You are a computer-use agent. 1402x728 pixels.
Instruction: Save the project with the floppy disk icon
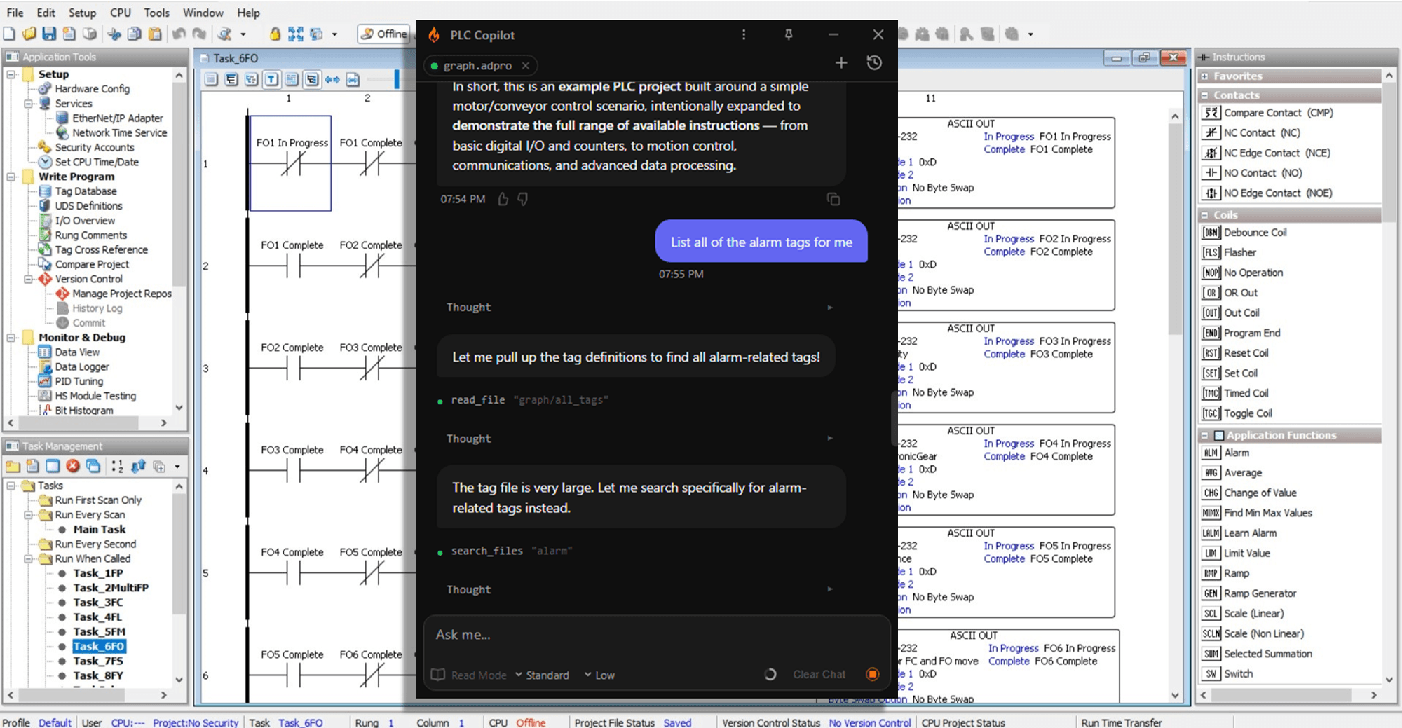click(x=49, y=34)
